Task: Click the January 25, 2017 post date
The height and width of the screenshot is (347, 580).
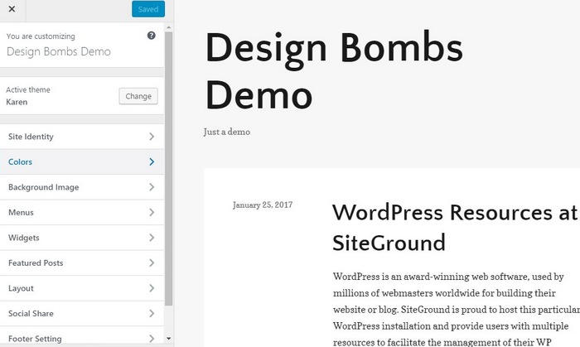Action: click(263, 205)
